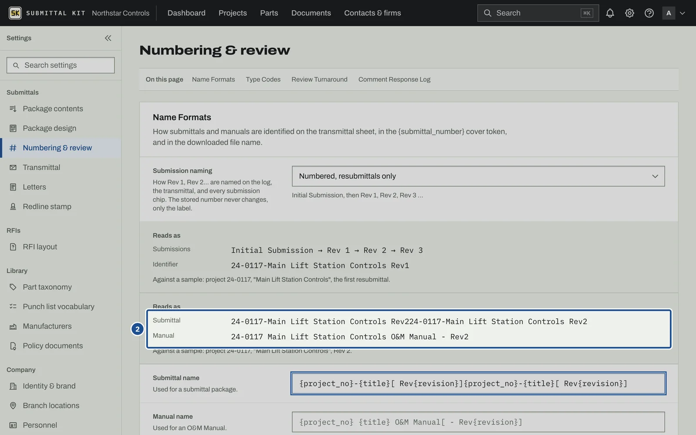Click the Identity & brand building icon
Screen dimensions: 696x435
(13, 386)
